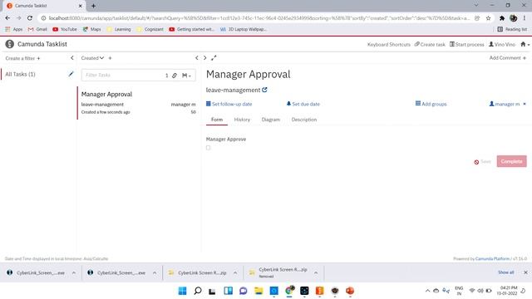Switch to the Description tab

(x=304, y=120)
